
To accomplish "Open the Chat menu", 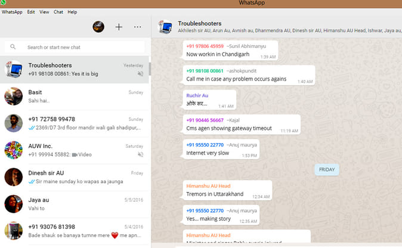I will (58, 12).
